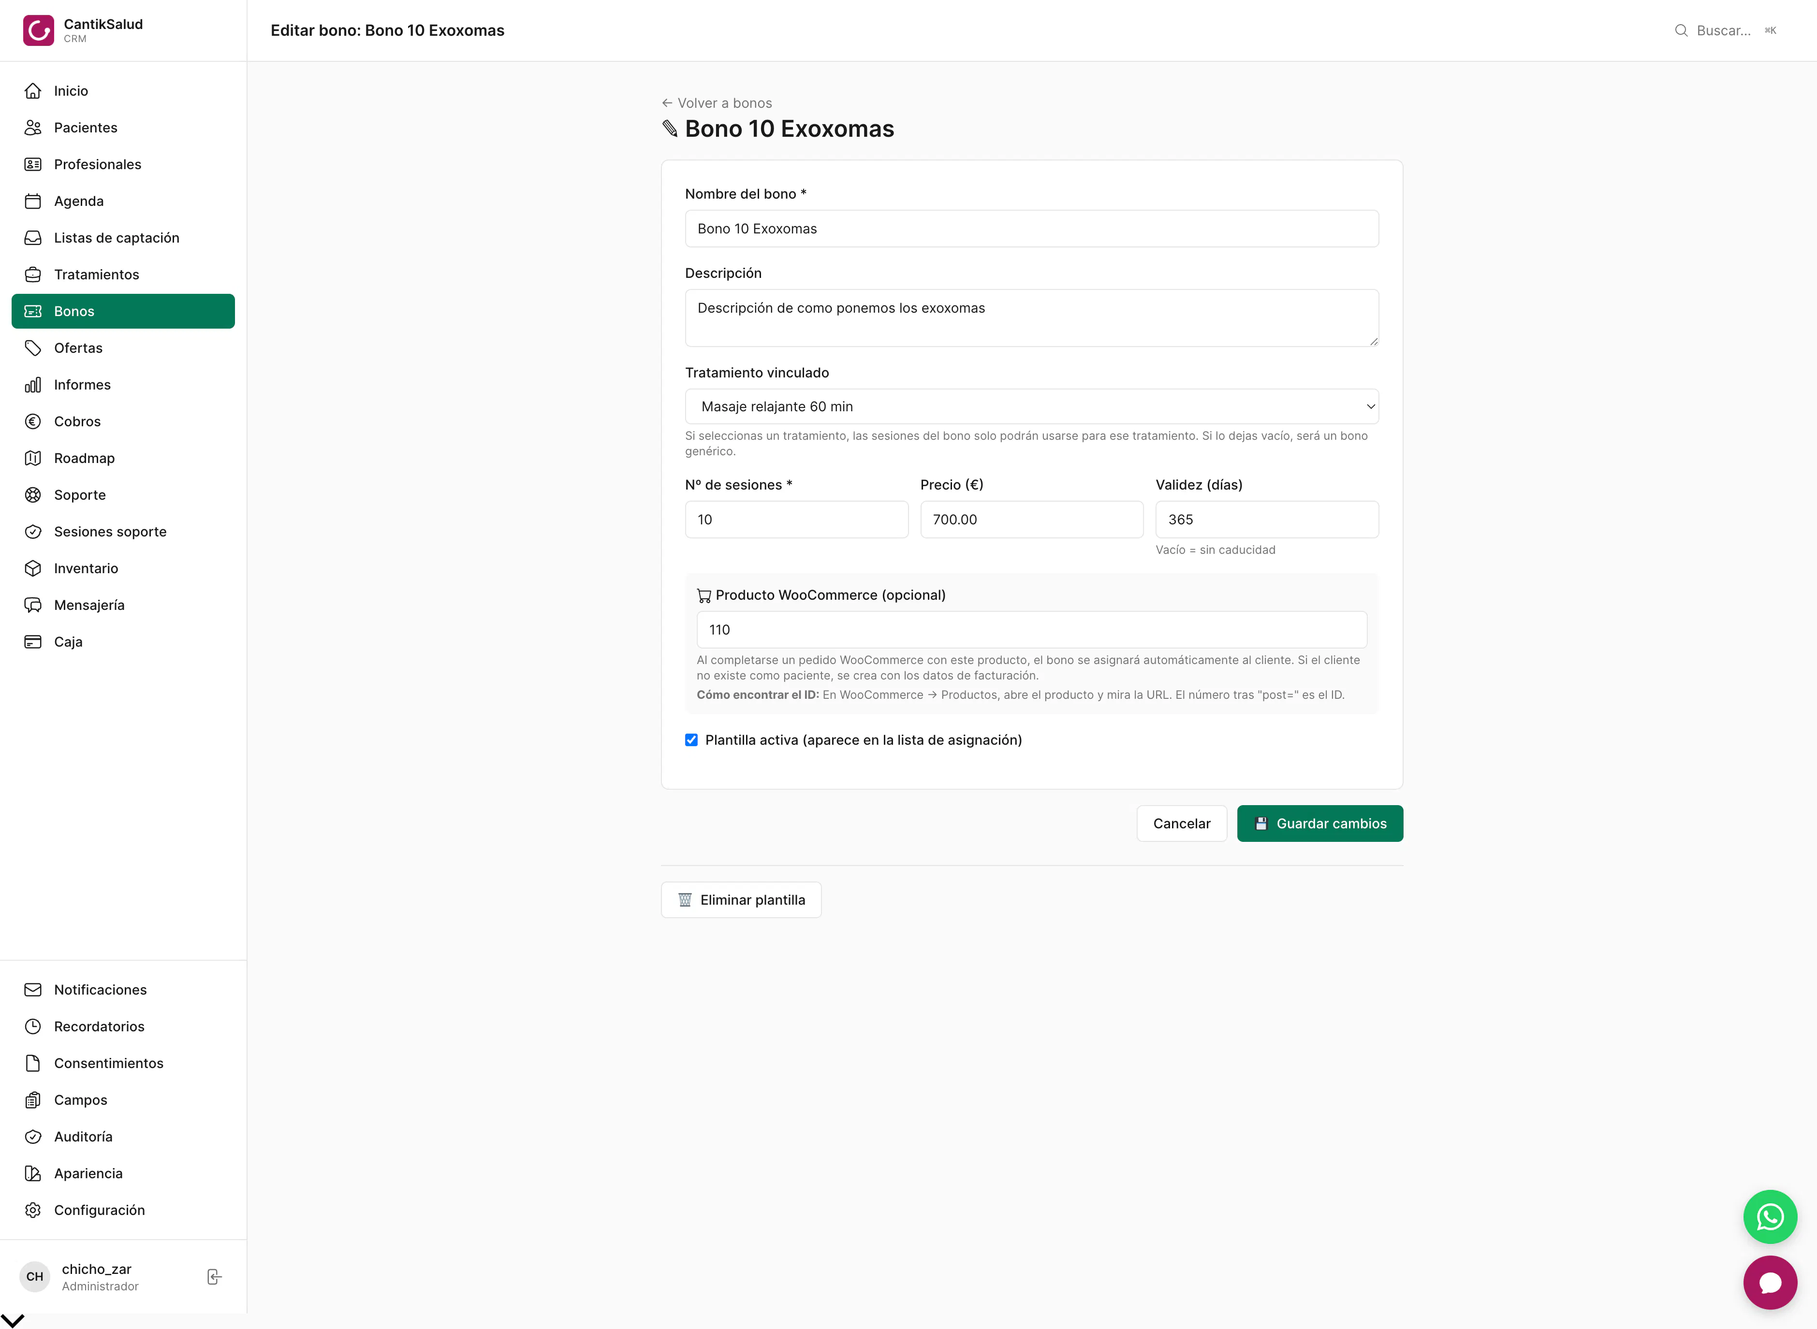Focus the Validez (días) field
This screenshot has height=1329, width=1817.
(x=1267, y=520)
